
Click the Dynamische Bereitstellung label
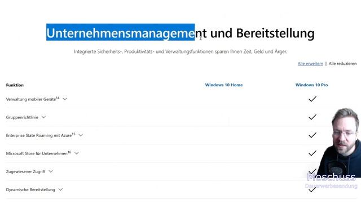coord(30,189)
